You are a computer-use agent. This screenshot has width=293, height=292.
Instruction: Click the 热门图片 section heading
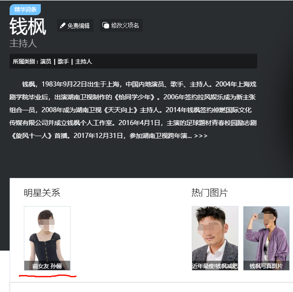pos(210,193)
